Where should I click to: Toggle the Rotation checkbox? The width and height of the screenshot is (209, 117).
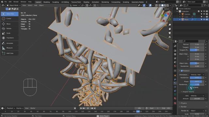[x=182, y=71]
